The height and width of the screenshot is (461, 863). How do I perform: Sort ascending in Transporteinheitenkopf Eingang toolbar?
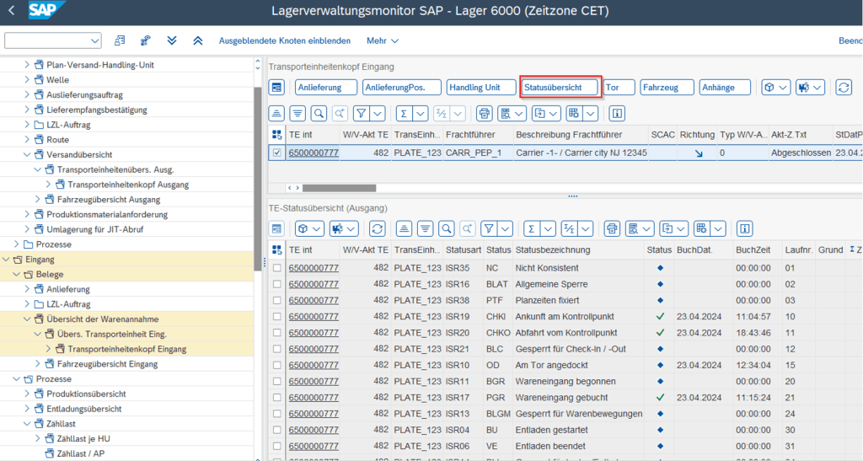tap(276, 114)
